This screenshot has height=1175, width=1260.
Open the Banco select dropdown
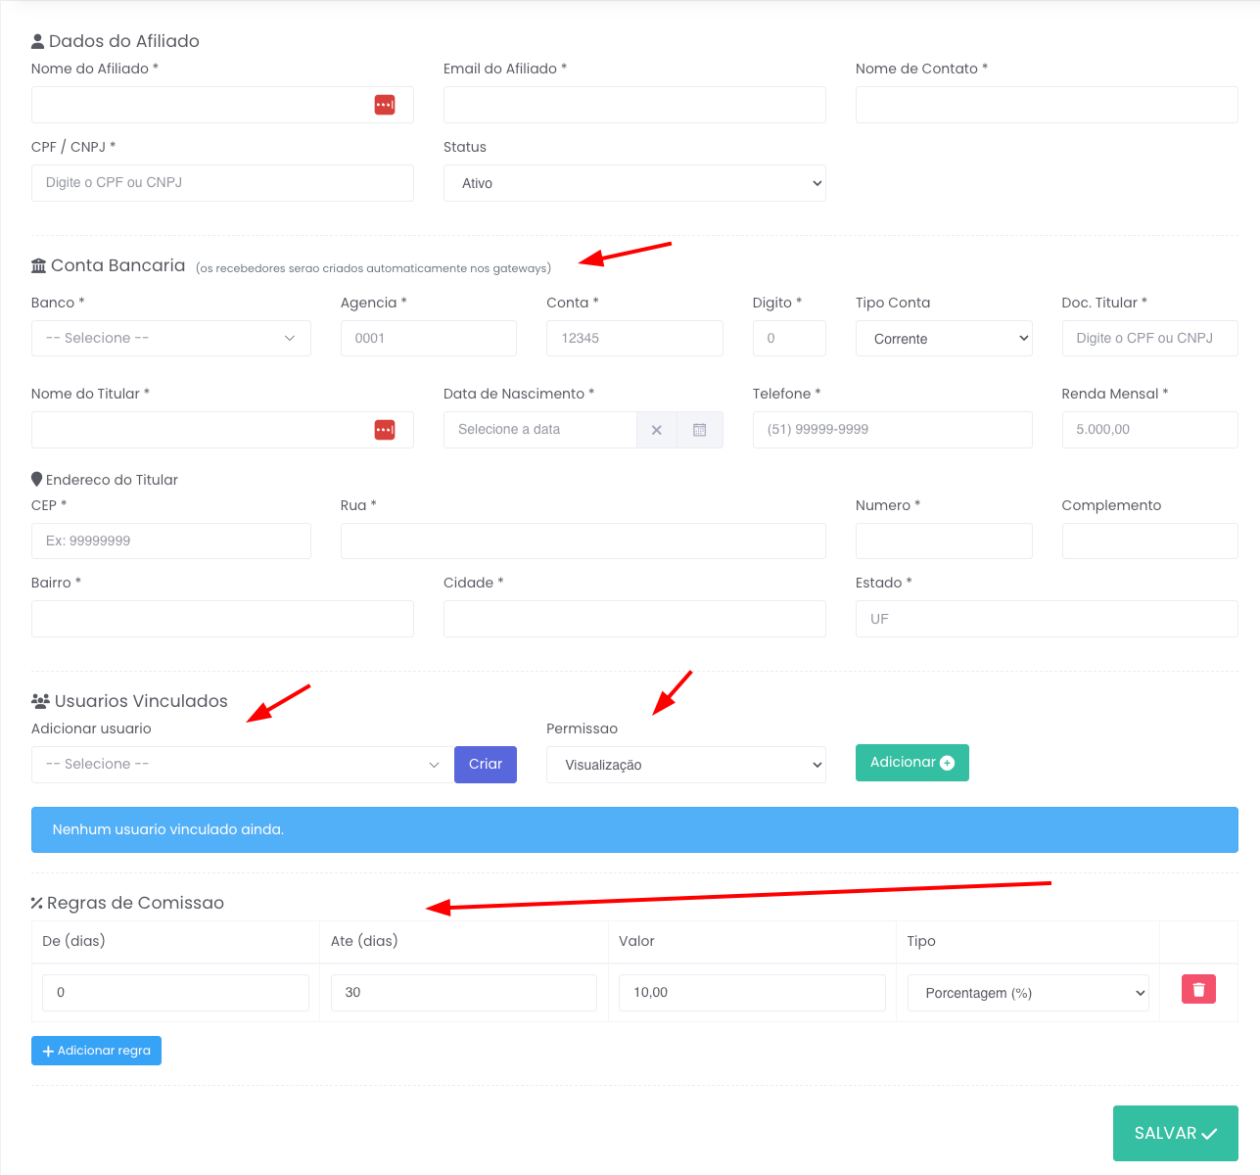[x=171, y=338]
